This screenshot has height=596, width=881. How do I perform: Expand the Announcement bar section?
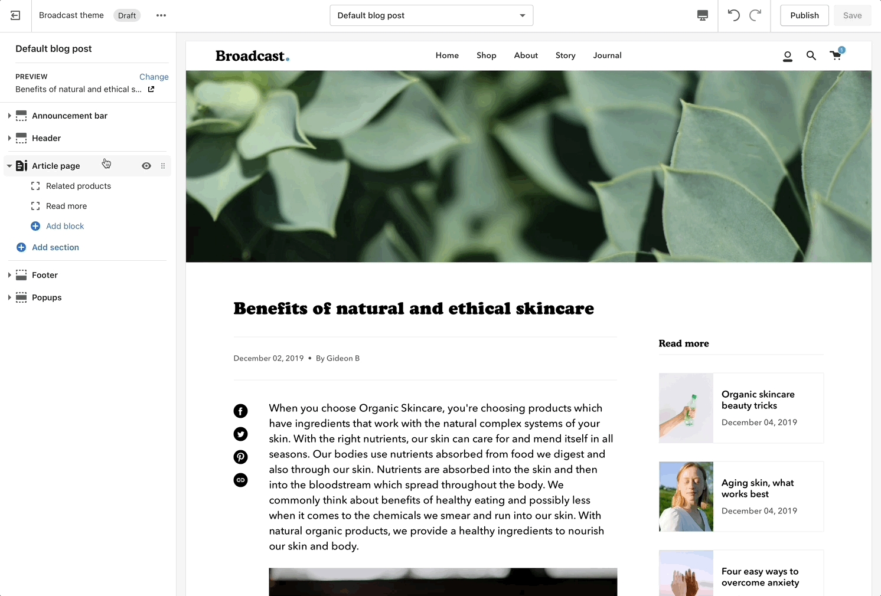(x=9, y=116)
